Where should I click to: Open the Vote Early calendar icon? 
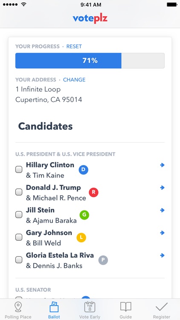point(90,307)
